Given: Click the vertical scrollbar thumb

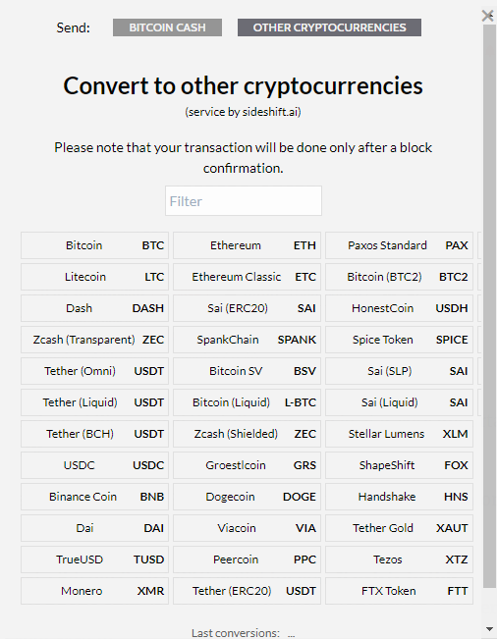Looking at the screenshot, I should pyautogui.click(x=489, y=305).
